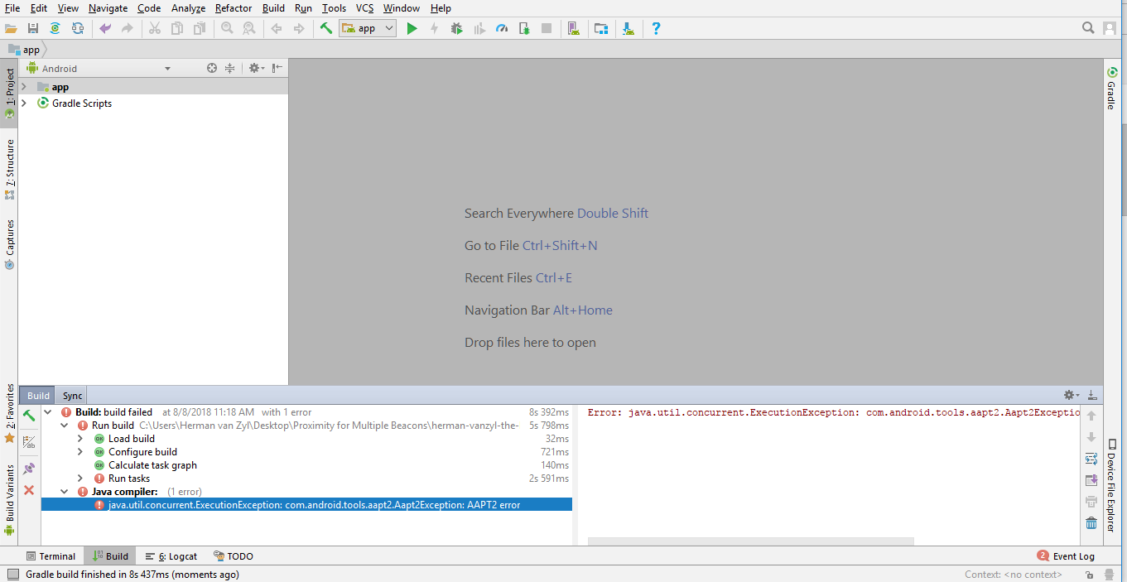Click the Clear All trash icon

pyautogui.click(x=1091, y=523)
